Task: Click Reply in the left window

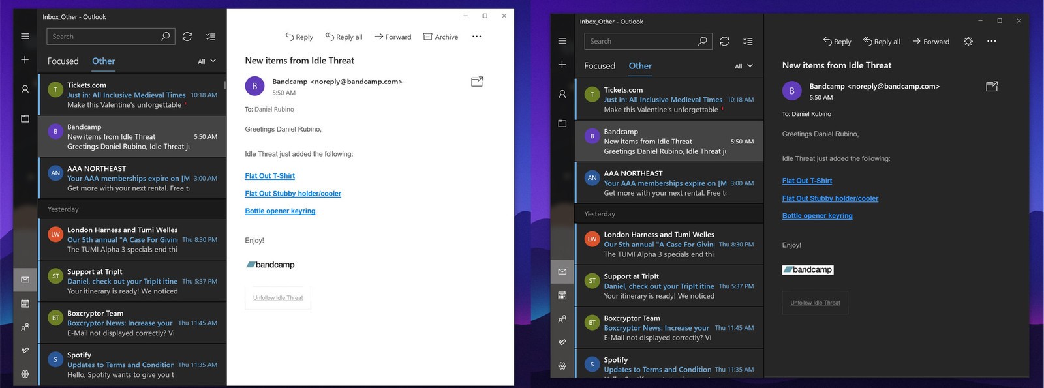Action: click(x=299, y=37)
